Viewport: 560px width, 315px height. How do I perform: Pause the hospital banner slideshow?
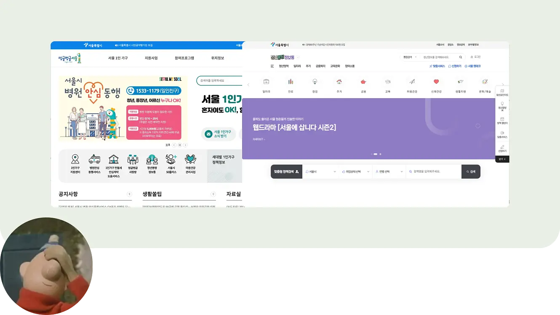(x=180, y=145)
